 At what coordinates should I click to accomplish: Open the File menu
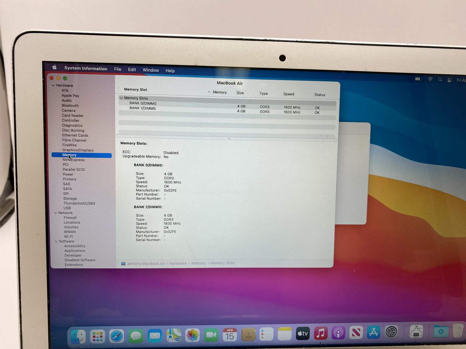click(x=118, y=69)
